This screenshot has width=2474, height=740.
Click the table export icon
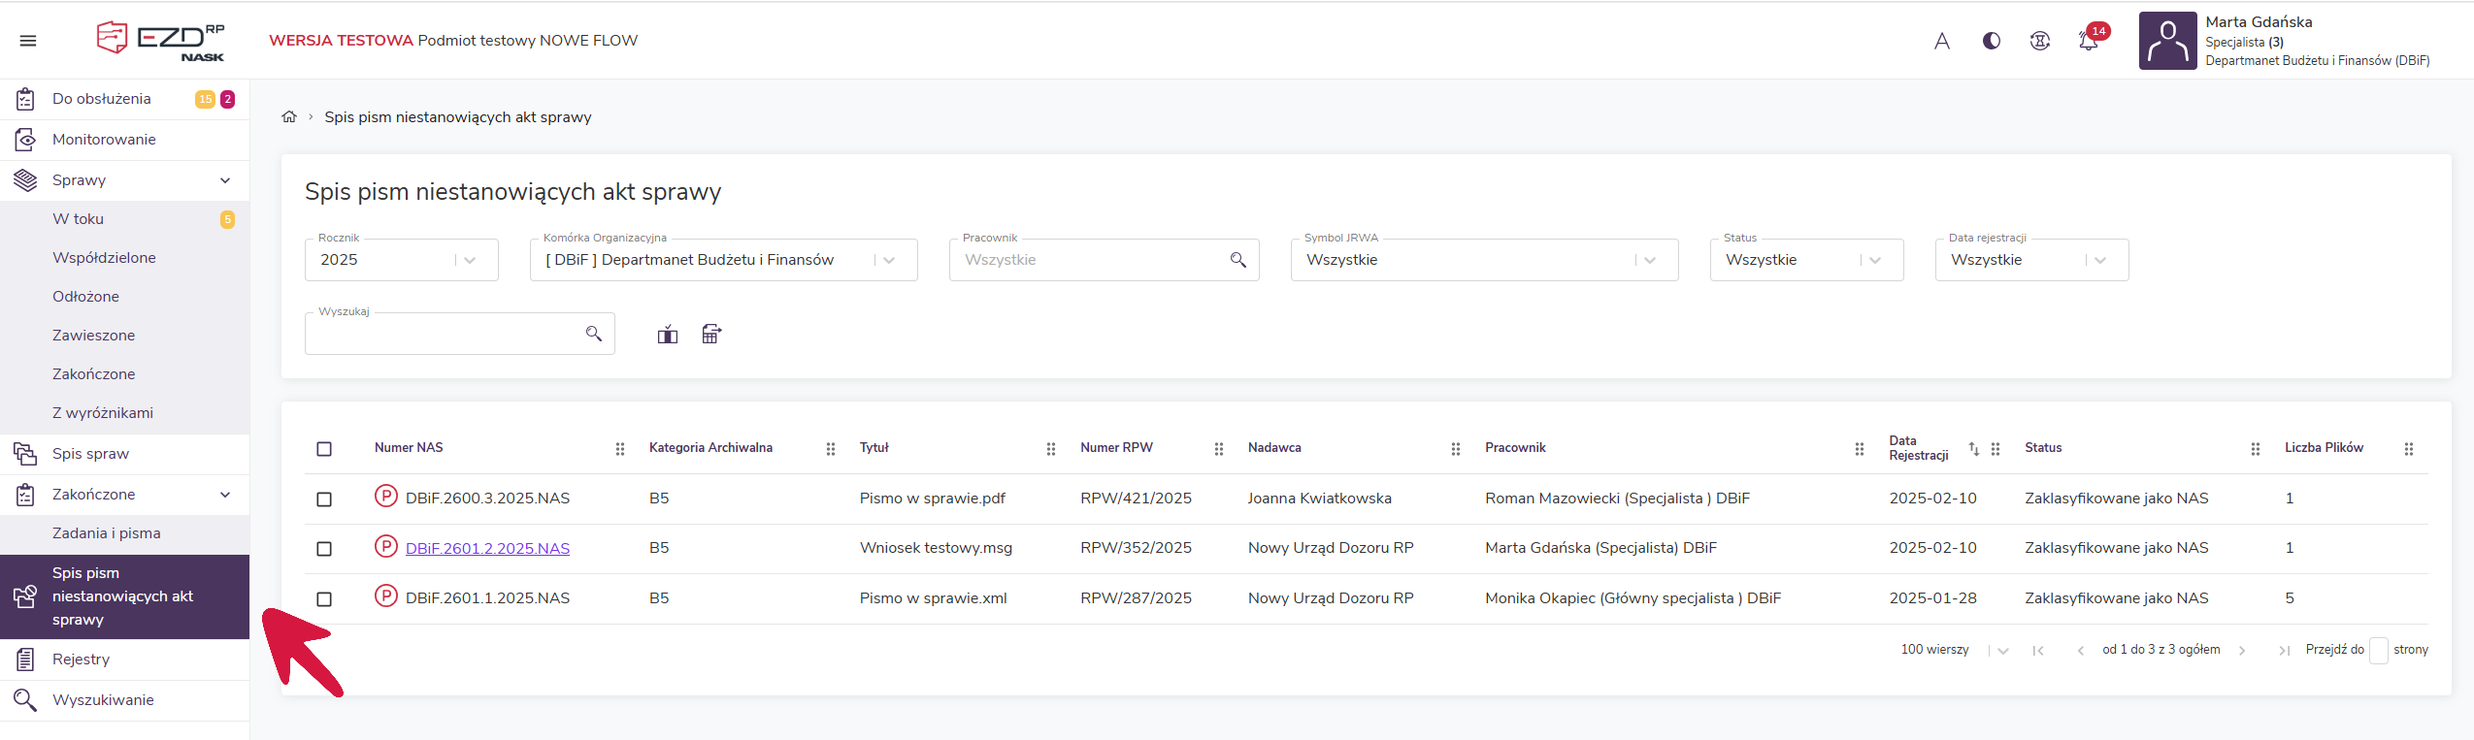[711, 335]
